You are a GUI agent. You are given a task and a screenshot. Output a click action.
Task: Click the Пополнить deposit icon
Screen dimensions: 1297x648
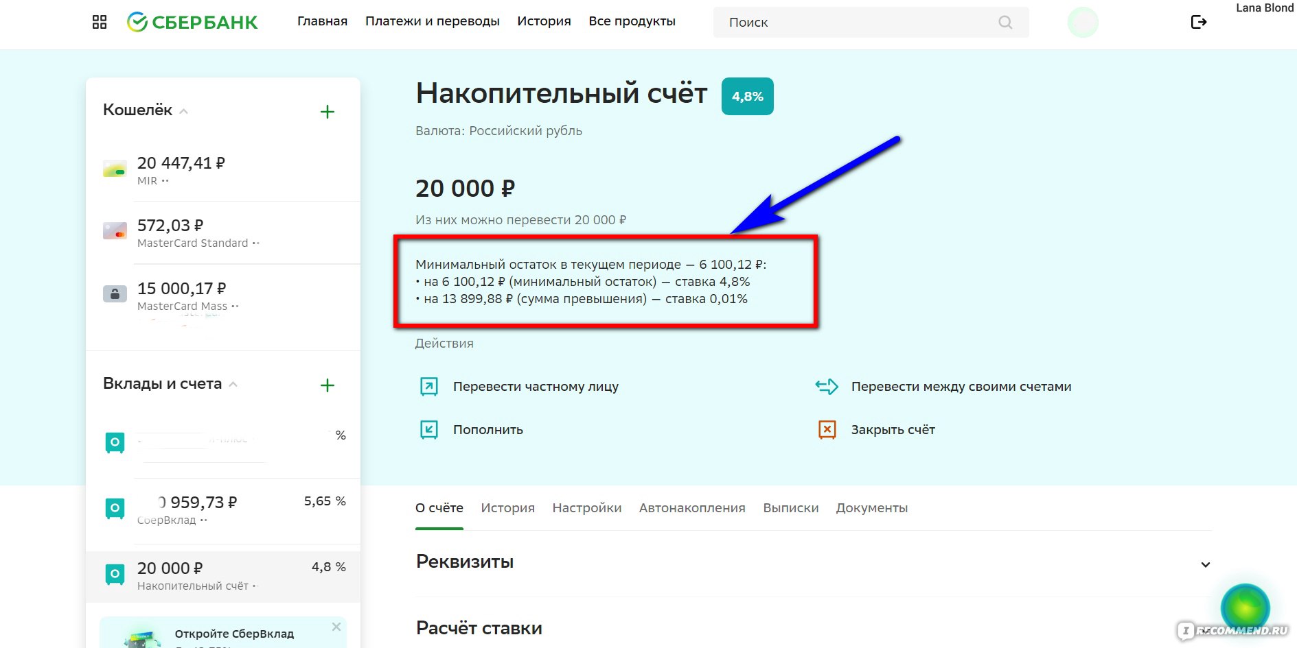(x=429, y=430)
